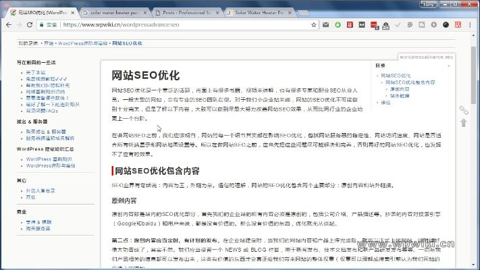Image resolution: width=480 pixels, height=270 pixels.
Task: Click the green secure padlock in address bar
Action: point(45,26)
